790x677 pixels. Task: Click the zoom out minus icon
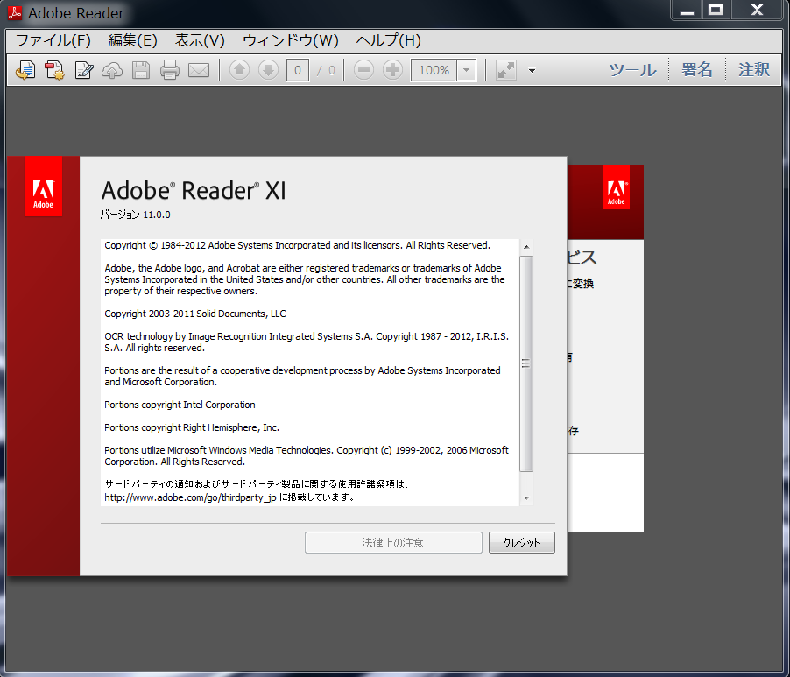pos(363,69)
